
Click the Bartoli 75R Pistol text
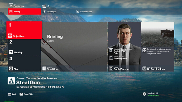(119, 52)
